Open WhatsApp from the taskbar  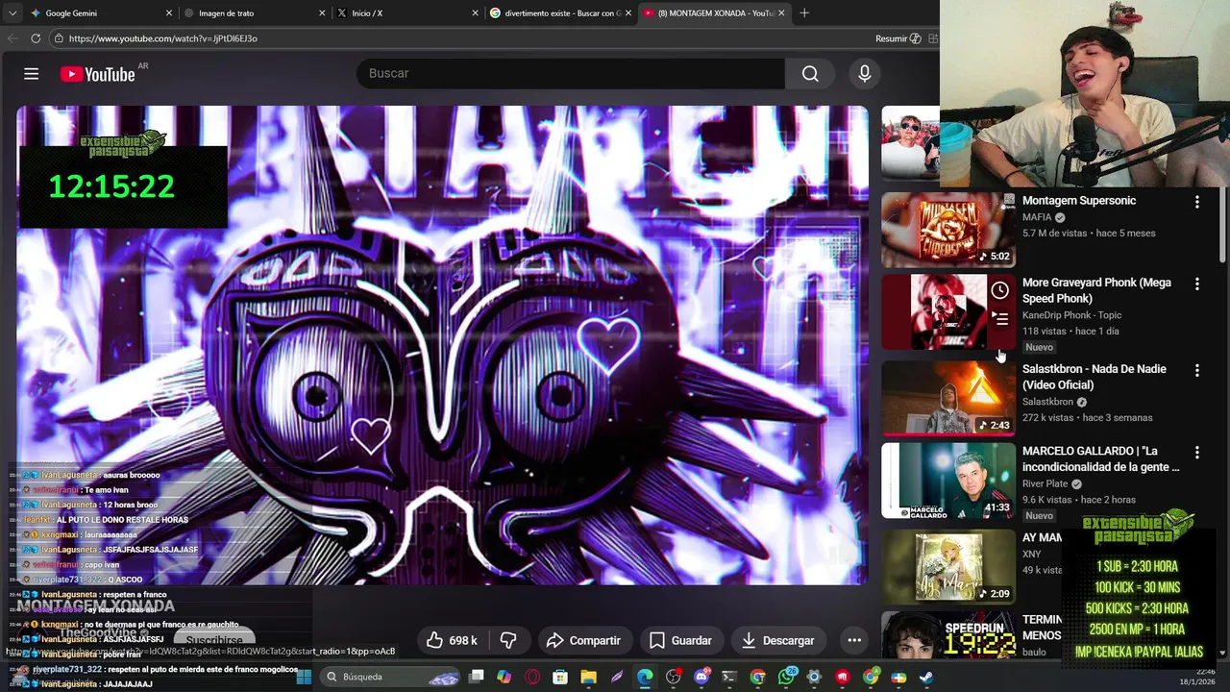click(787, 677)
